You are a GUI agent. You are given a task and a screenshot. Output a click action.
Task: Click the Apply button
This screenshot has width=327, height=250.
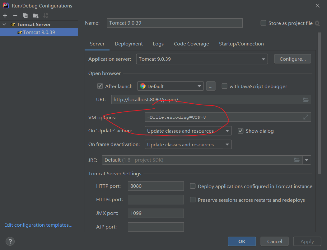[307, 242]
